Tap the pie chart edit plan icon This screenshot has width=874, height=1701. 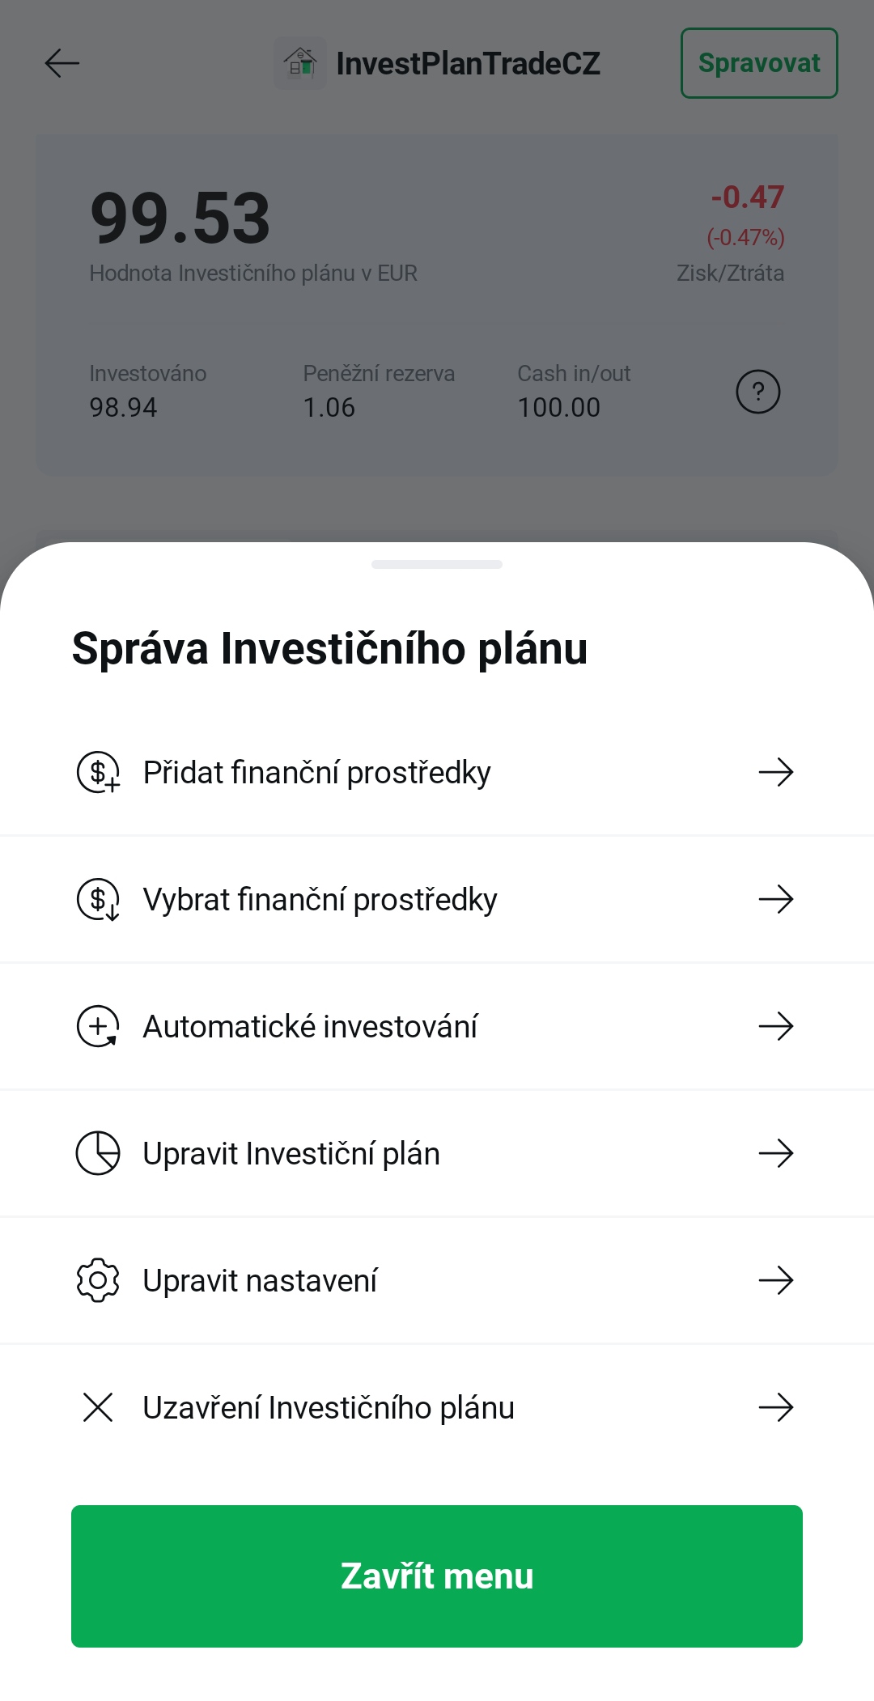98,1153
